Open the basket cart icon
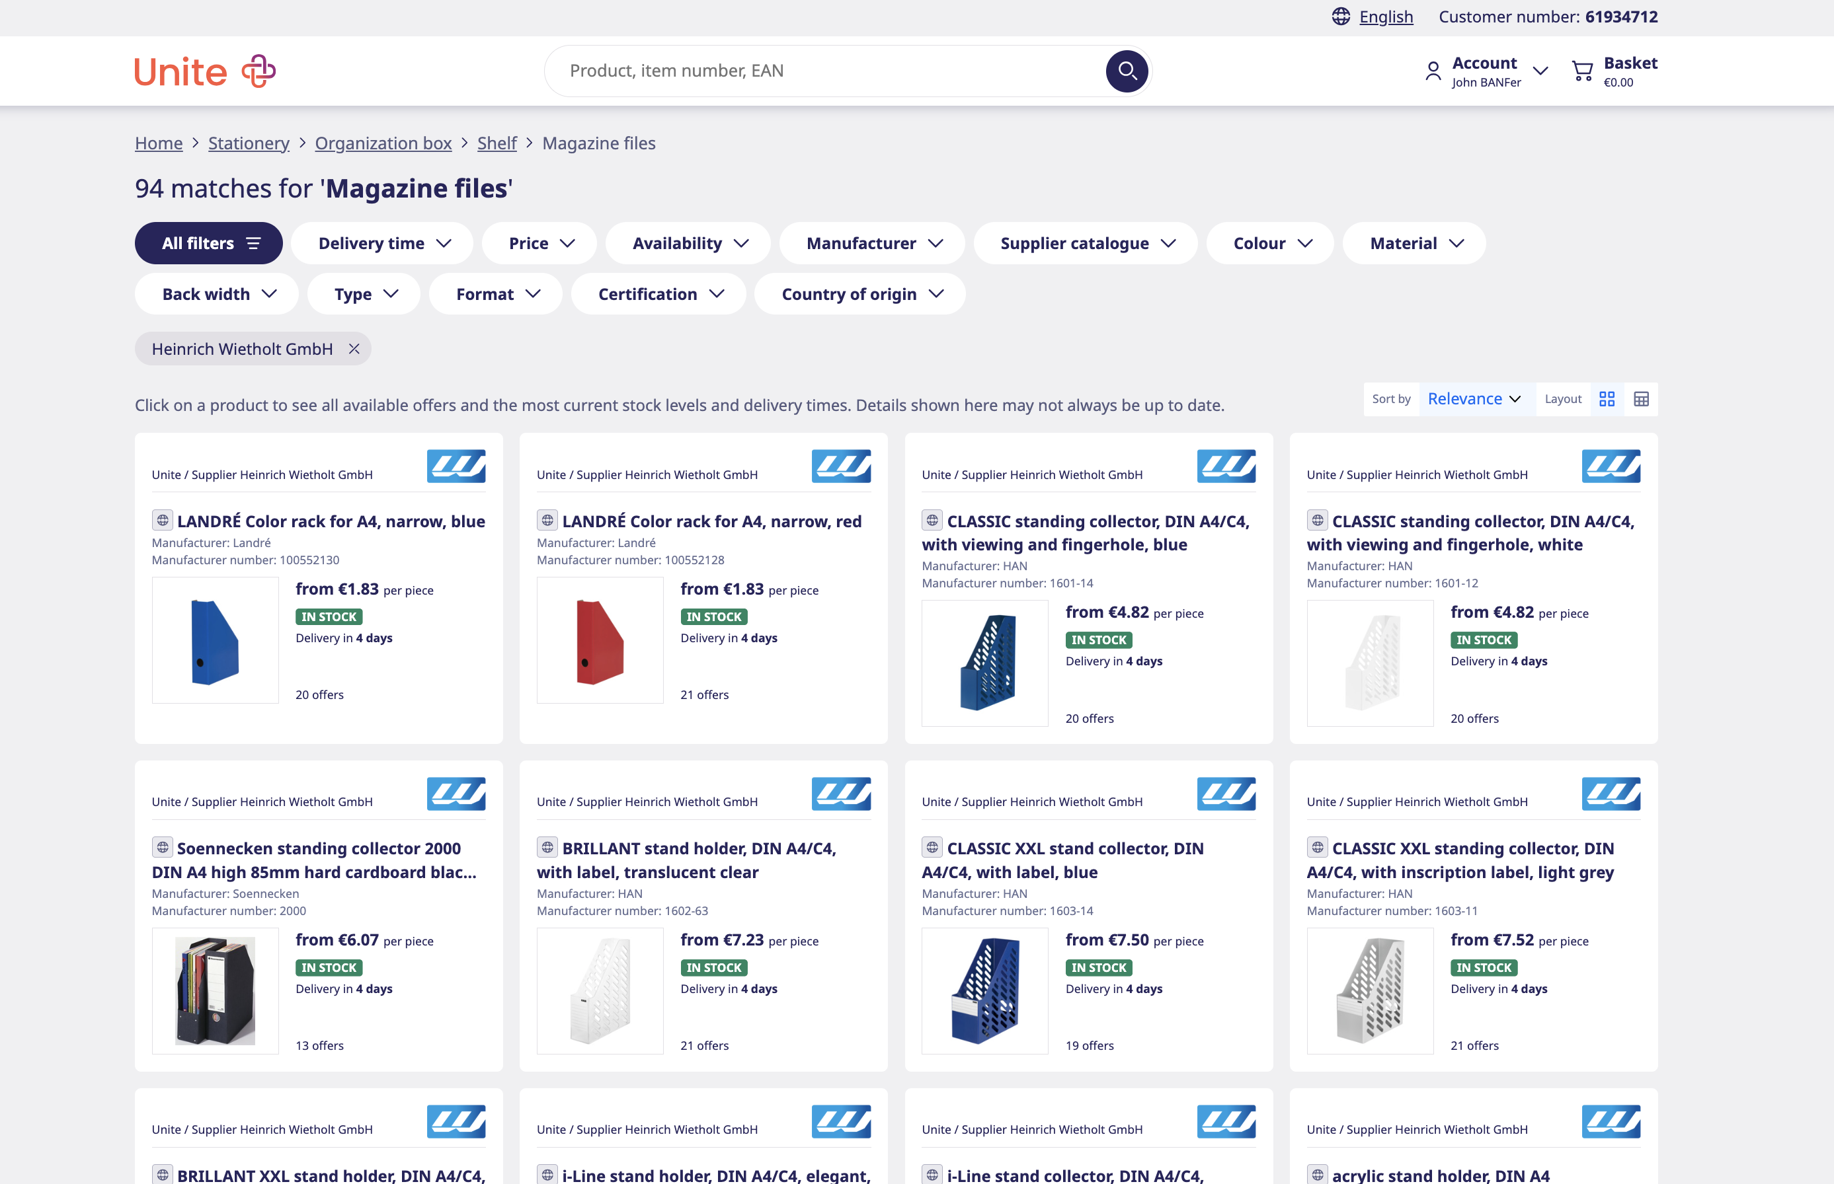Image resolution: width=1834 pixels, height=1184 pixels. [1581, 71]
